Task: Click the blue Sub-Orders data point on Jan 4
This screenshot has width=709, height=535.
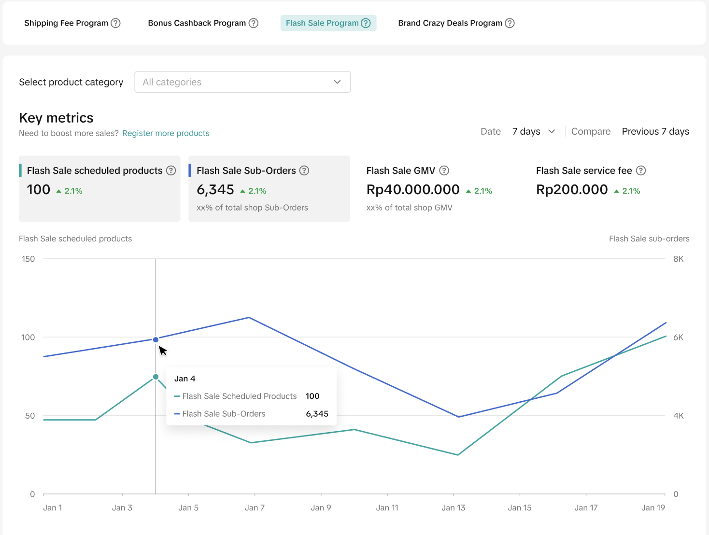Action: click(156, 340)
